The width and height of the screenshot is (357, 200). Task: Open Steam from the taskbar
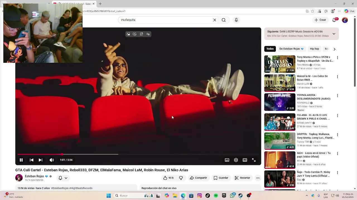tap(240, 196)
